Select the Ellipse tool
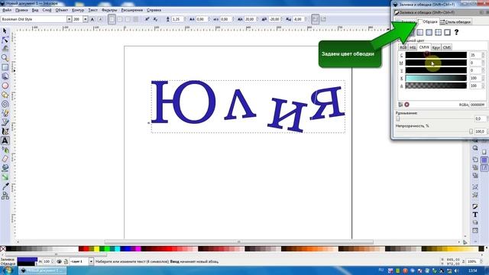The height and width of the screenshot is (275, 489). (x=5, y=86)
